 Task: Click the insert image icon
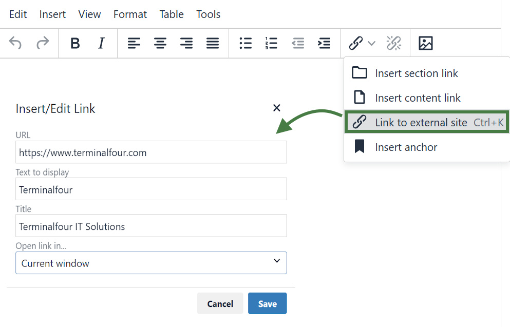pyautogui.click(x=426, y=44)
